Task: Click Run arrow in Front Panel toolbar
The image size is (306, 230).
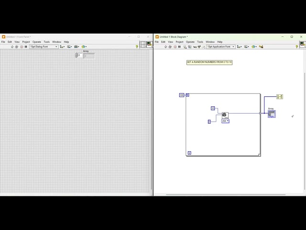Action: (x=12, y=47)
